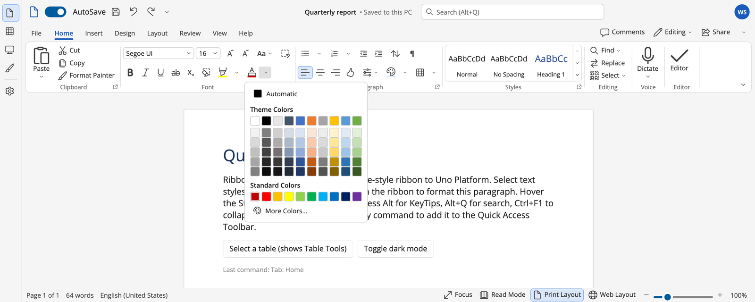Toggle Bold formatting
Screen dimensions: 755x302
[130, 72]
